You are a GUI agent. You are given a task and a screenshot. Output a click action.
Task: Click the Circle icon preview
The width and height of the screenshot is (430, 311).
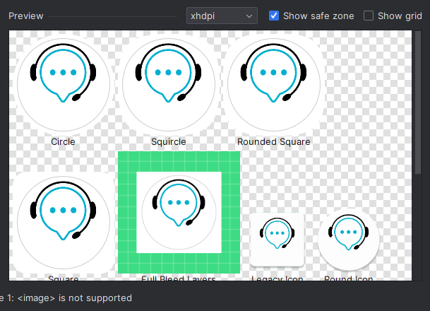click(x=63, y=83)
